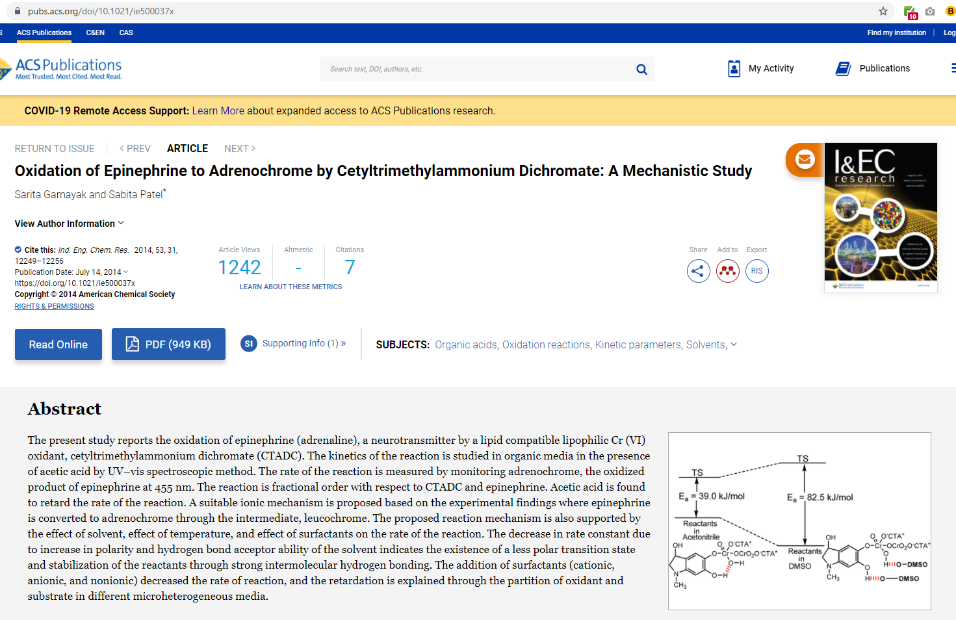Click Learn More COVID-19 link
This screenshot has width=956, height=620.
point(218,111)
